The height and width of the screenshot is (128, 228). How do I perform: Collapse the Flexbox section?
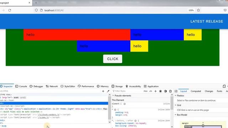click(x=176, y=96)
